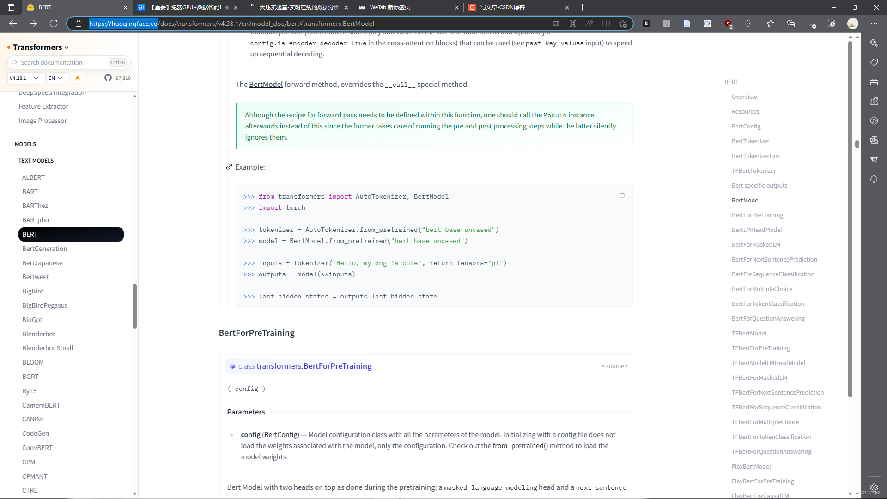Expand the EN language selector dropdown
This screenshot has width=887, height=499.
pos(56,77)
